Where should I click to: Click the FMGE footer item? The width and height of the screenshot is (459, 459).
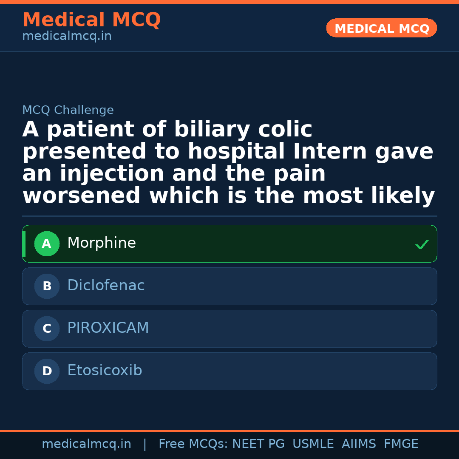click(401, 444)
